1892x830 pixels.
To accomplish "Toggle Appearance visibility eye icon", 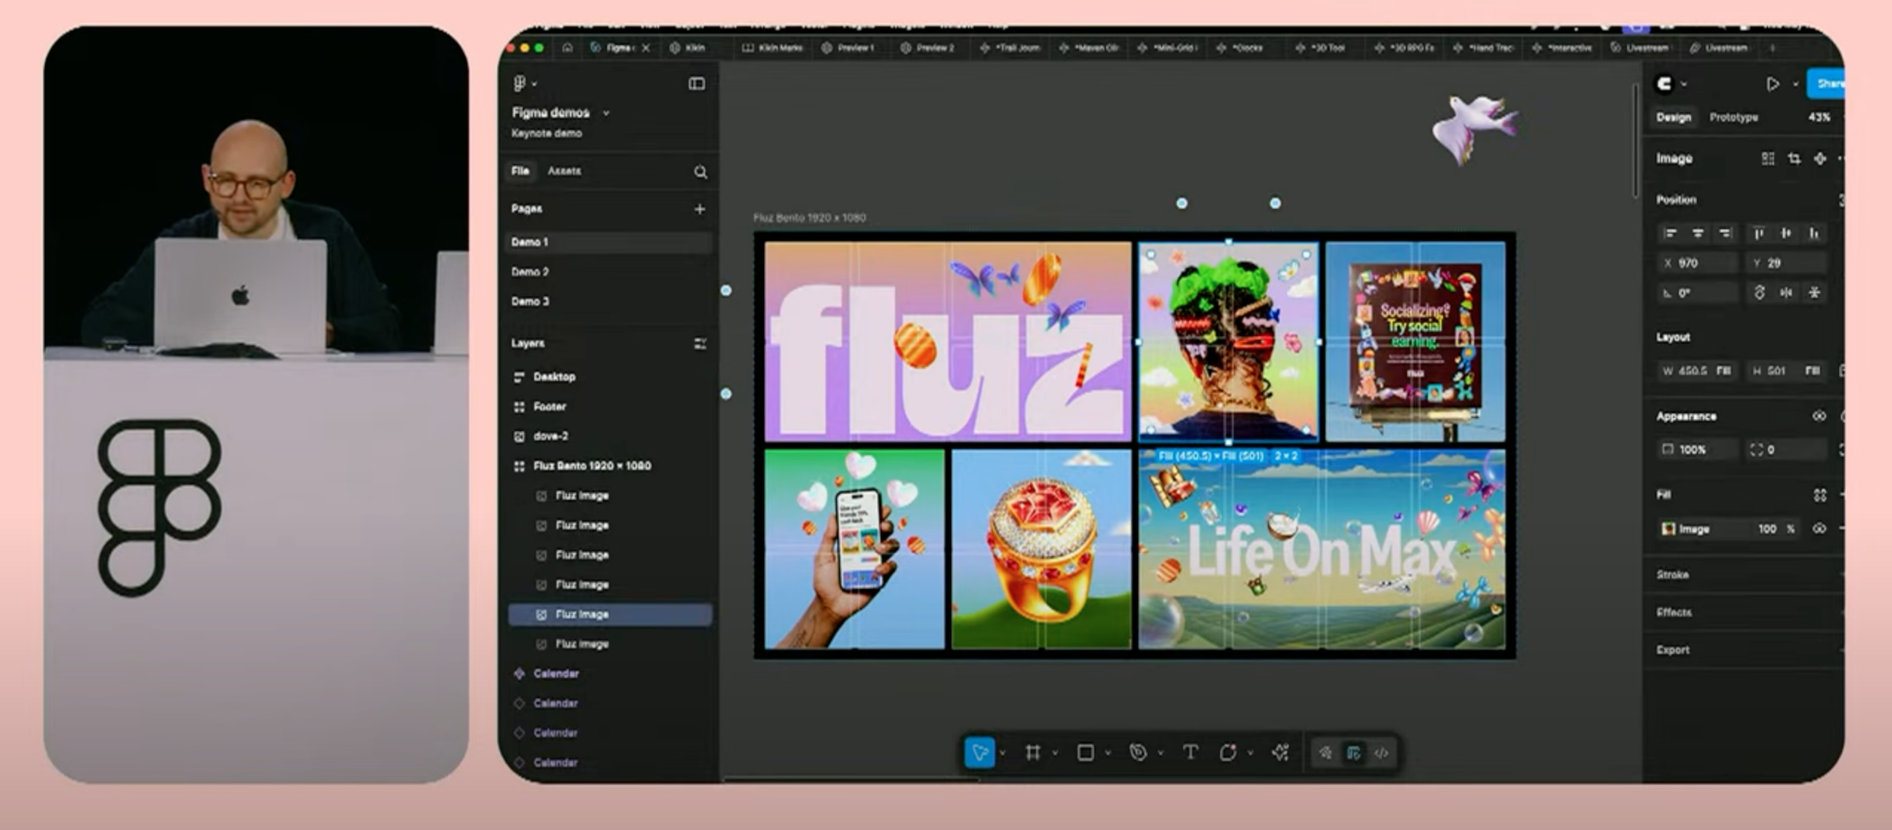I will (1819, 416).
